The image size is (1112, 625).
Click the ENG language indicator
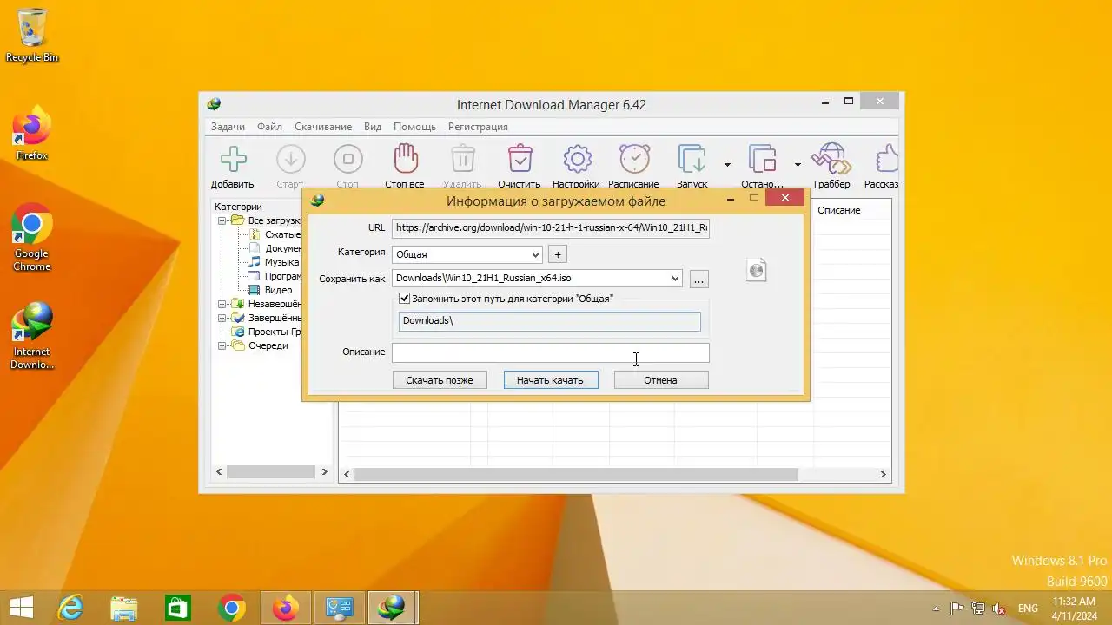(x=1028, y=609)
